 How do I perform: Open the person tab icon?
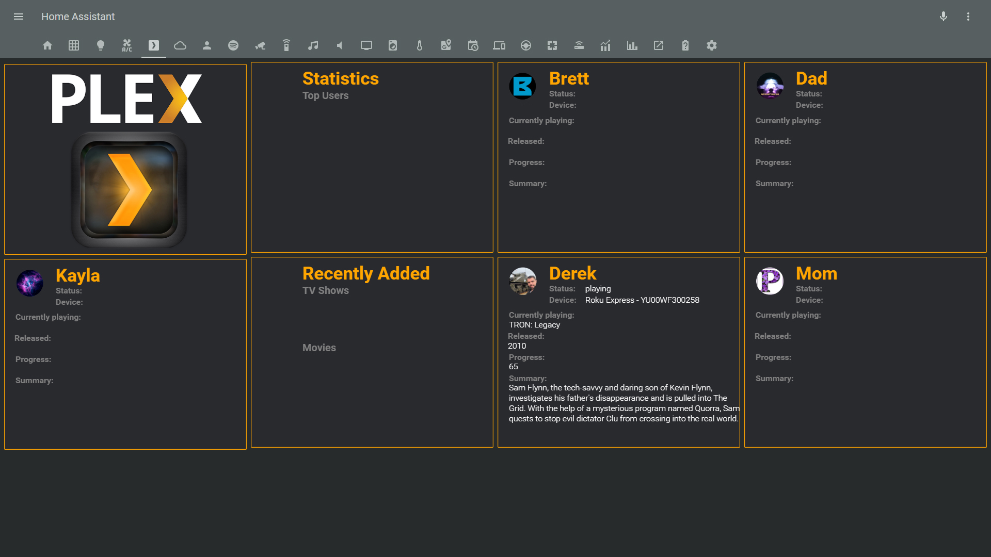[x=207, y=45]
